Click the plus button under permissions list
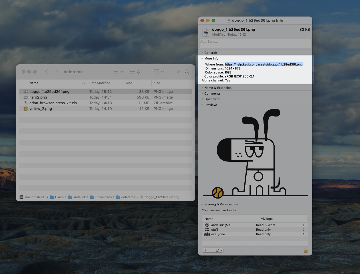 pyautogui.click(x=205, y=250)
